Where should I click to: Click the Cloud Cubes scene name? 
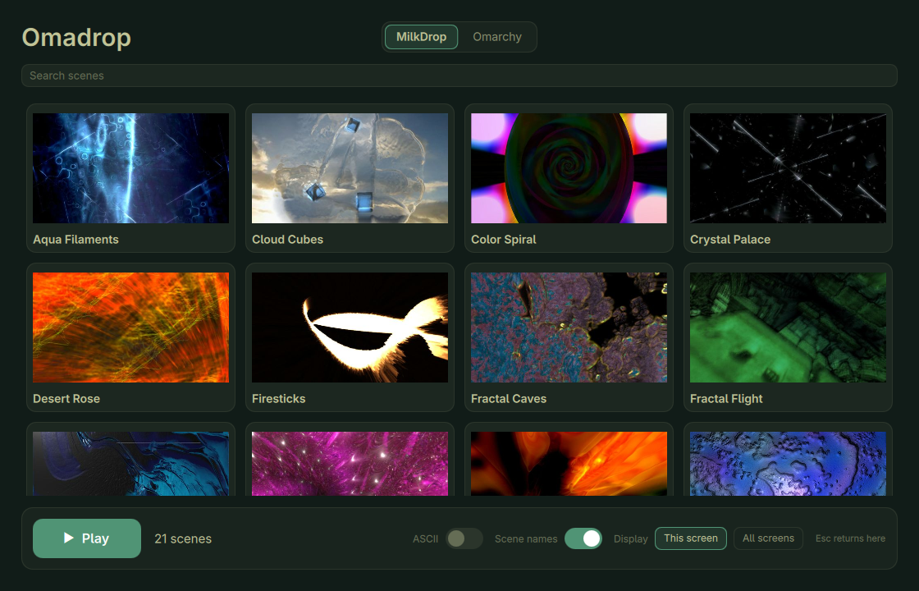tap(288, 239)
